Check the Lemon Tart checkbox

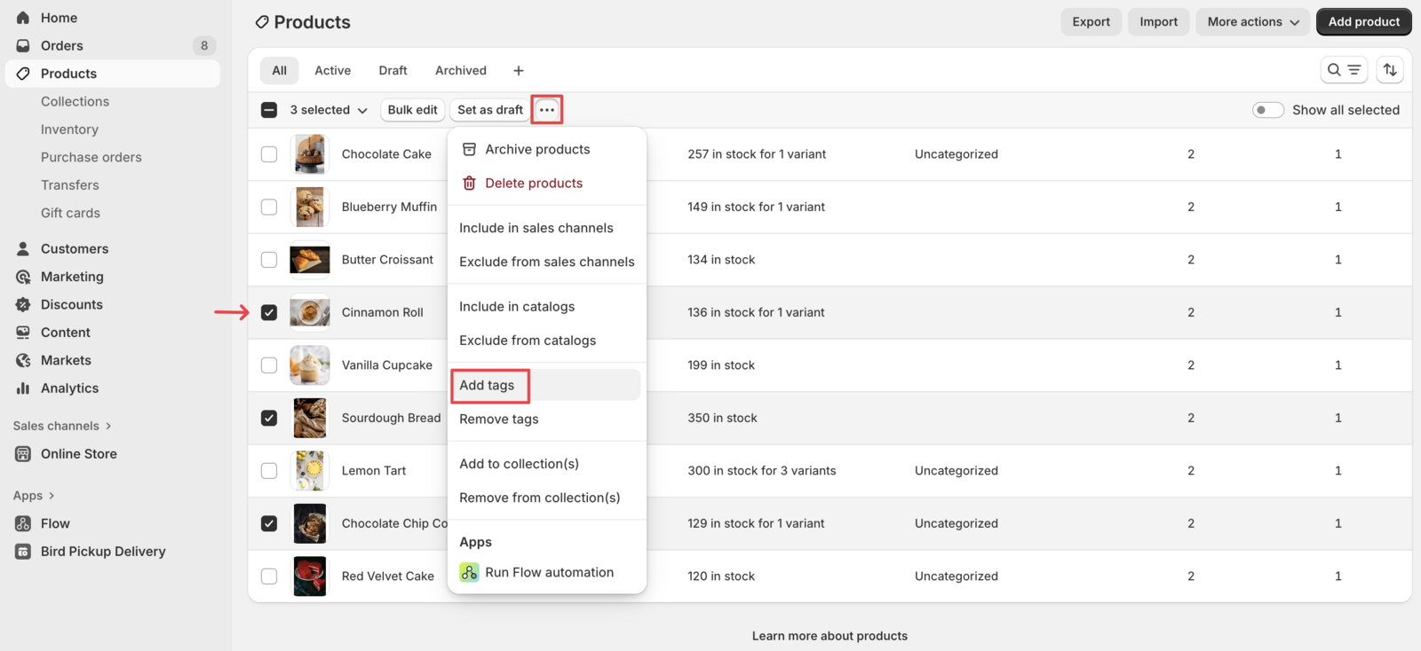pos(269,471)
